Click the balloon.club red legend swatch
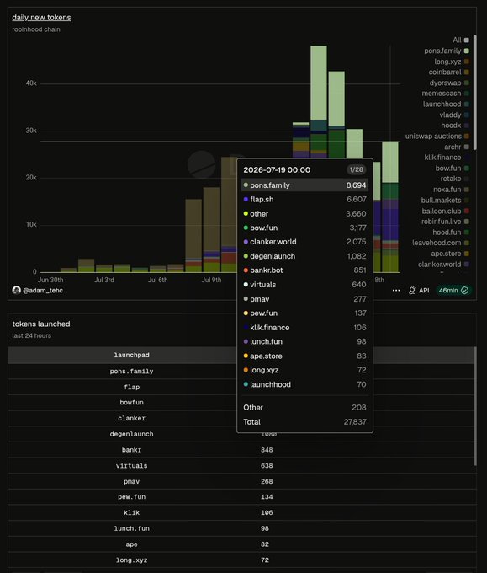487x573 pixels. 467,211
